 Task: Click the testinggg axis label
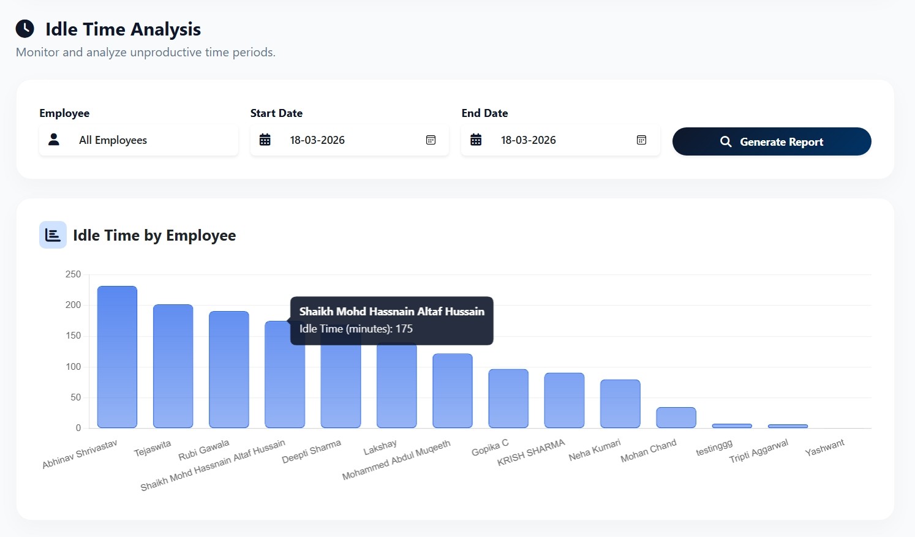(x=714, y=447)
